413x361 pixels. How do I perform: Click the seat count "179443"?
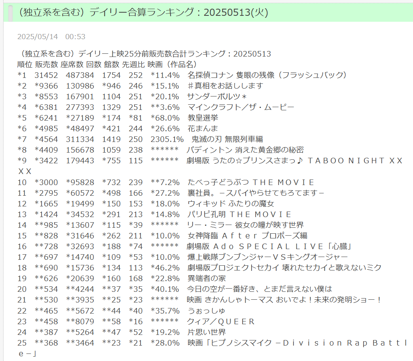click(80, 161)
